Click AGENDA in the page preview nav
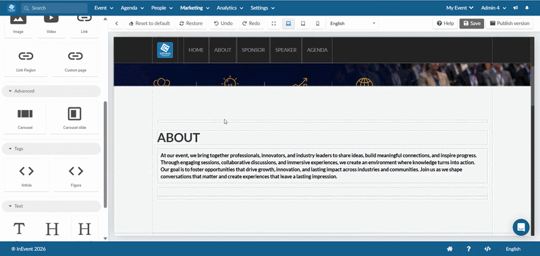 coord(317,50)
